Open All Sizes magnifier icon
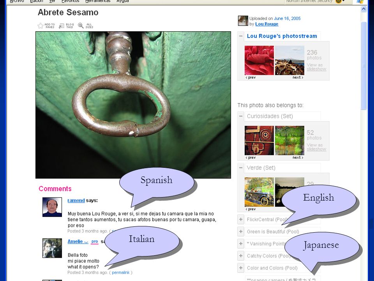The height and width of the screenshot is (281, 374). pos(81,26)
